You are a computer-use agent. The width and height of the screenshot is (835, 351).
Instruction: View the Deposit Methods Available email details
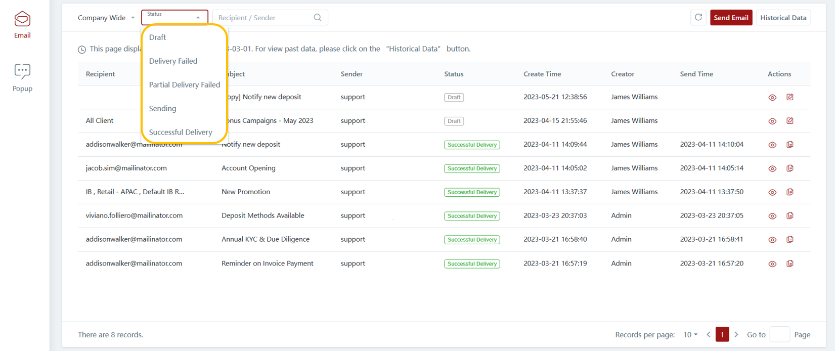pyautogui.click(x=772, y=216)
